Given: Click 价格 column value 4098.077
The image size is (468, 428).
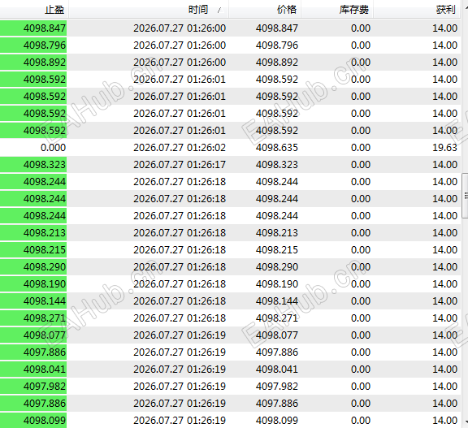Looking at the screenshot, I should click(277, 335).
